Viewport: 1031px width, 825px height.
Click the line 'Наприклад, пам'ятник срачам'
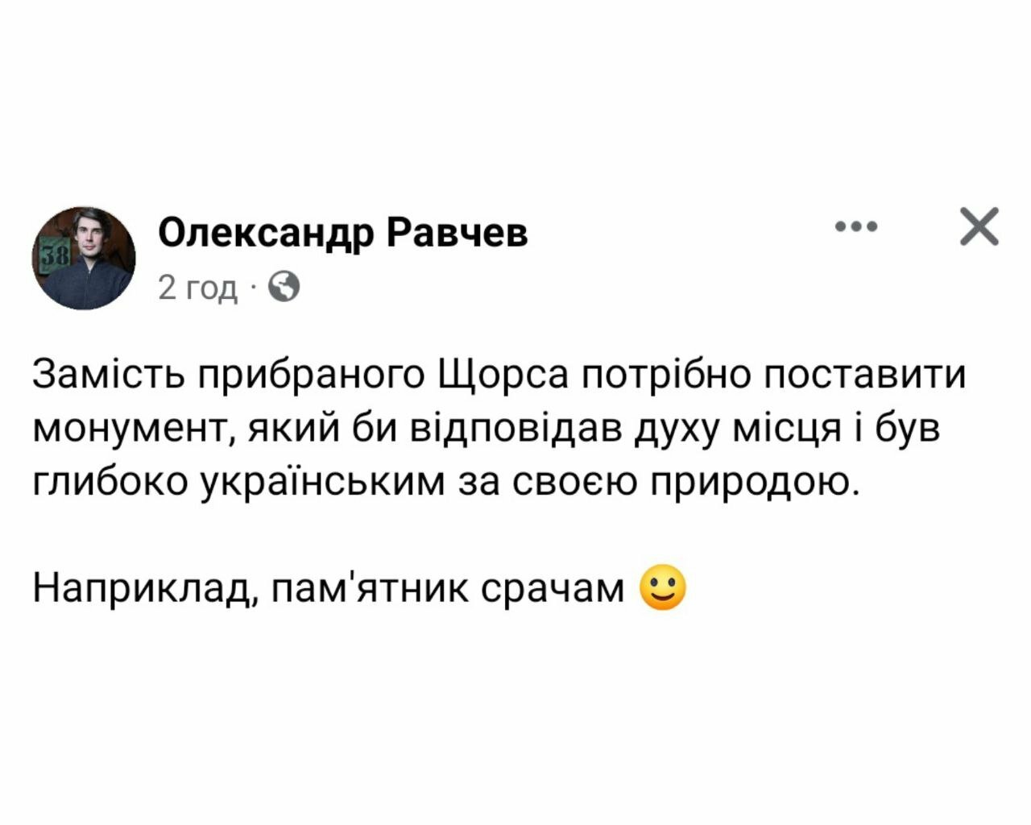(x=329, y=589)
